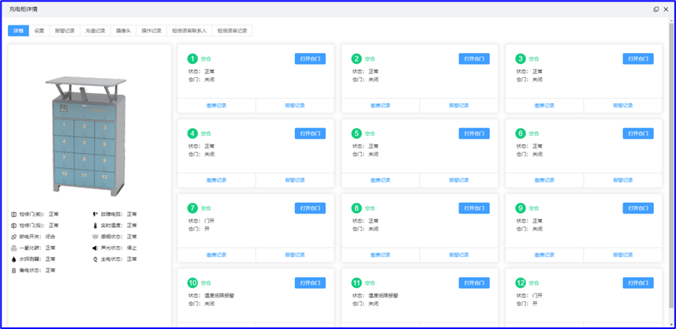Viewport: 676px width, 329px height.
Task: Click the 水探测器 water droplet icon
Action: click(14, 259)
